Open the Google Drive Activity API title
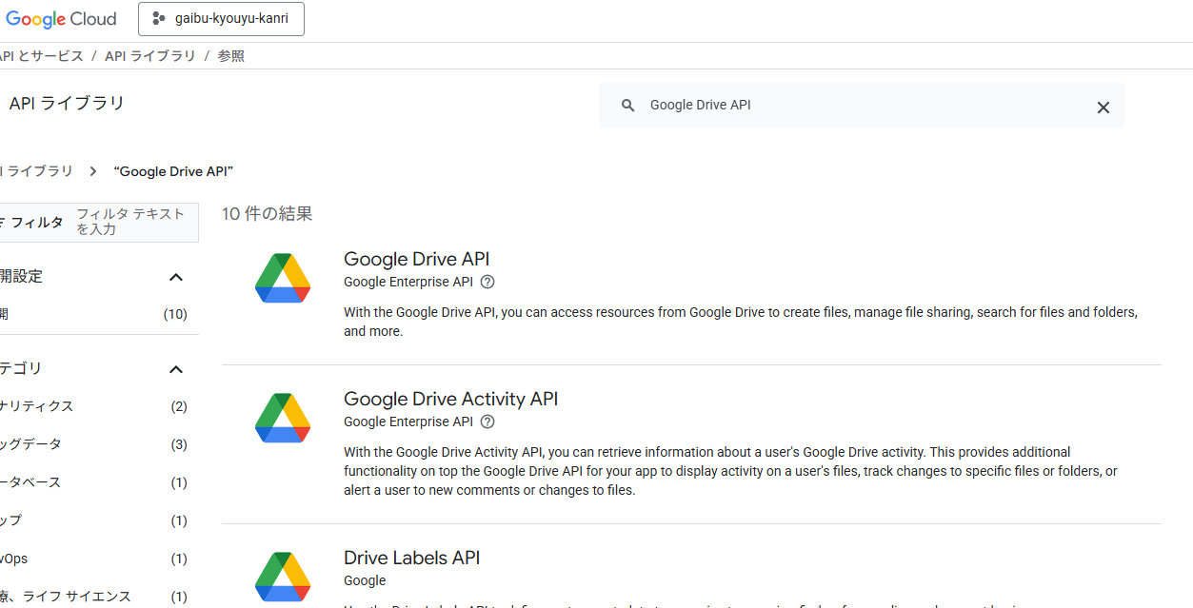 [450, 399]
